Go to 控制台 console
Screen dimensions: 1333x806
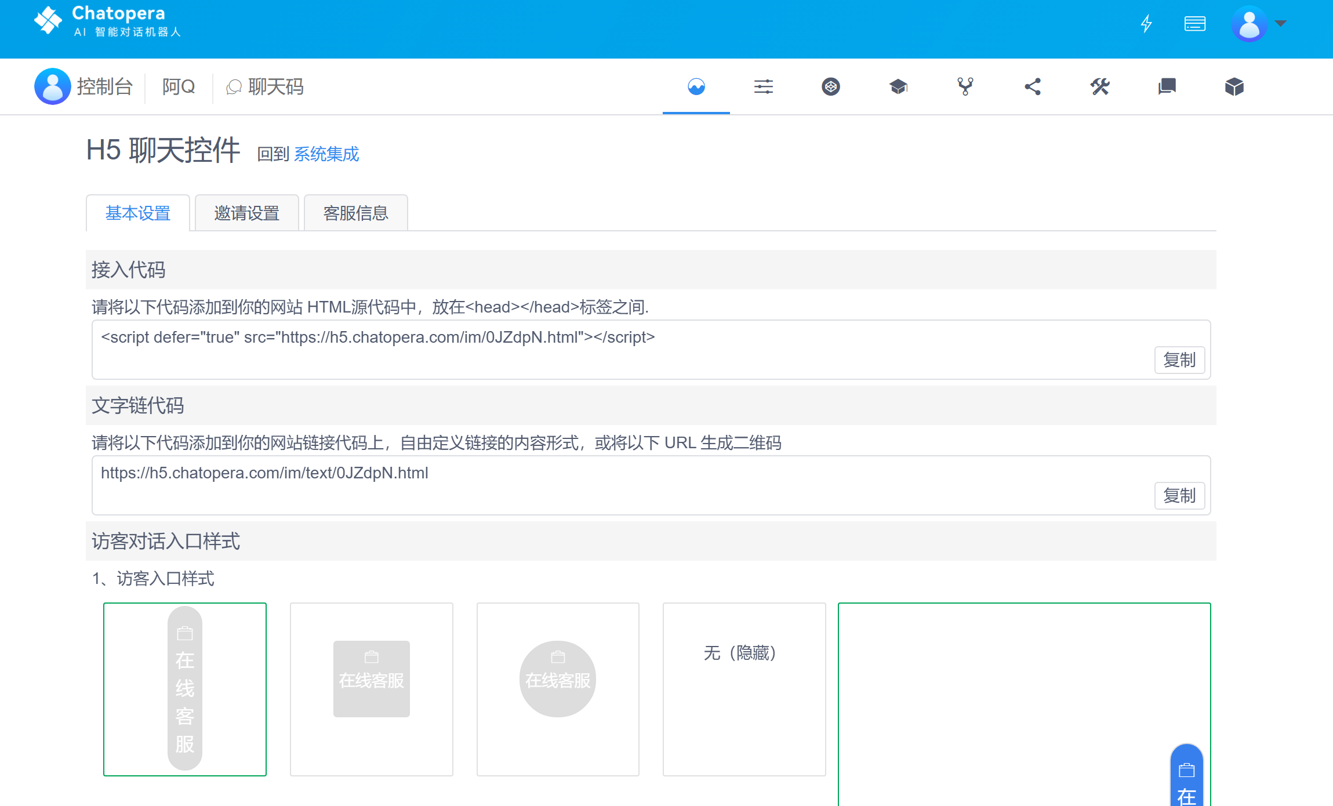[x=105, y=87]
